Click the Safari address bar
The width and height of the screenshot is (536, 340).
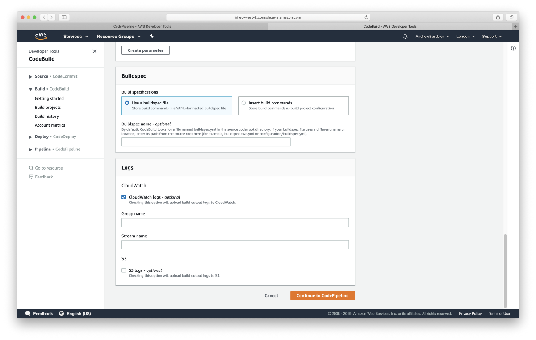tap(268, 17)
